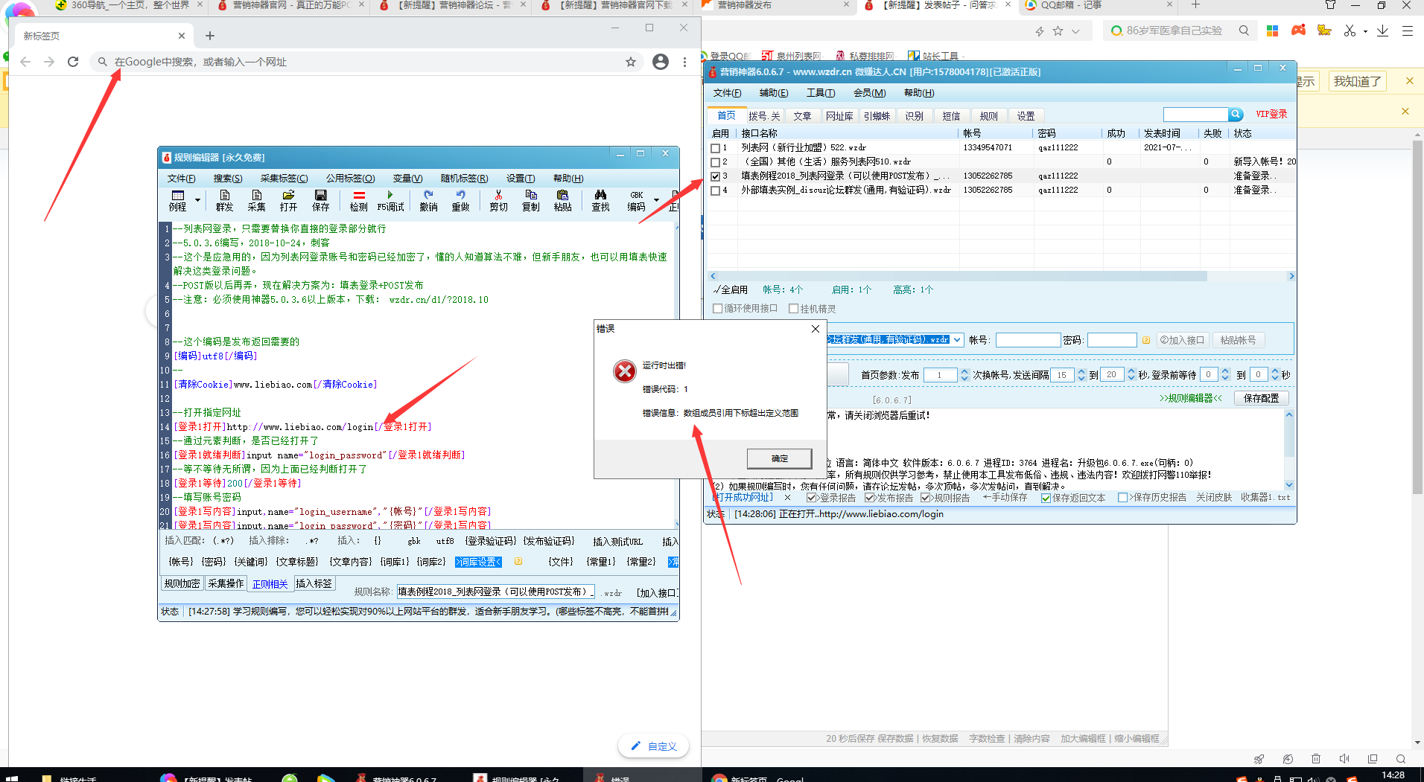Click the 检测 check icon in toolbar

pos(358,200)
